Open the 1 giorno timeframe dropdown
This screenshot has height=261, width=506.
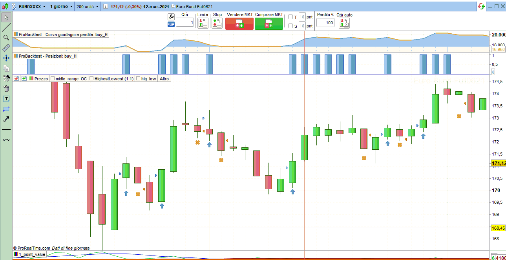click(62, 7)
